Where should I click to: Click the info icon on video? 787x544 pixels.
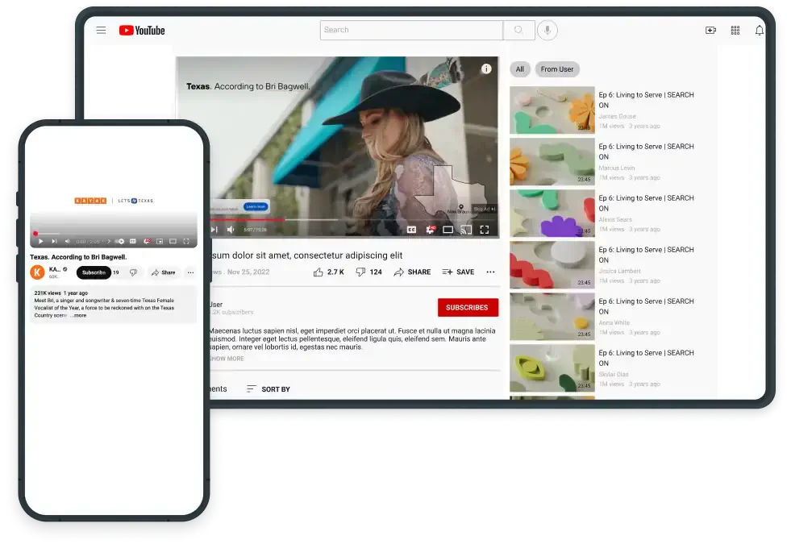coord(486,69)
